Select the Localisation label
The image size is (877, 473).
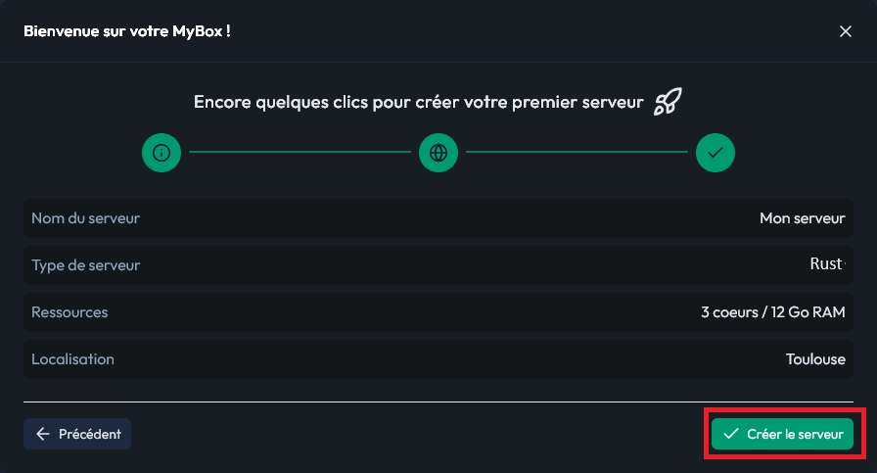pyautogui.click(x=72, y=359)
